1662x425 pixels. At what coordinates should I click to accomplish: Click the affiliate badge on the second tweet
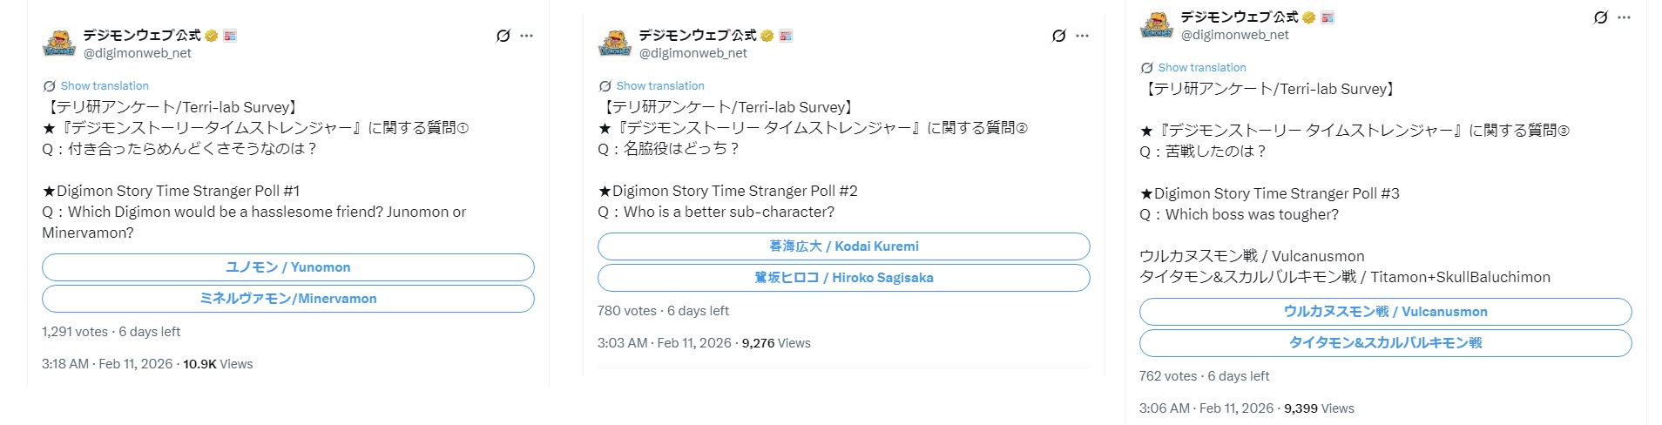coord(786,36)
